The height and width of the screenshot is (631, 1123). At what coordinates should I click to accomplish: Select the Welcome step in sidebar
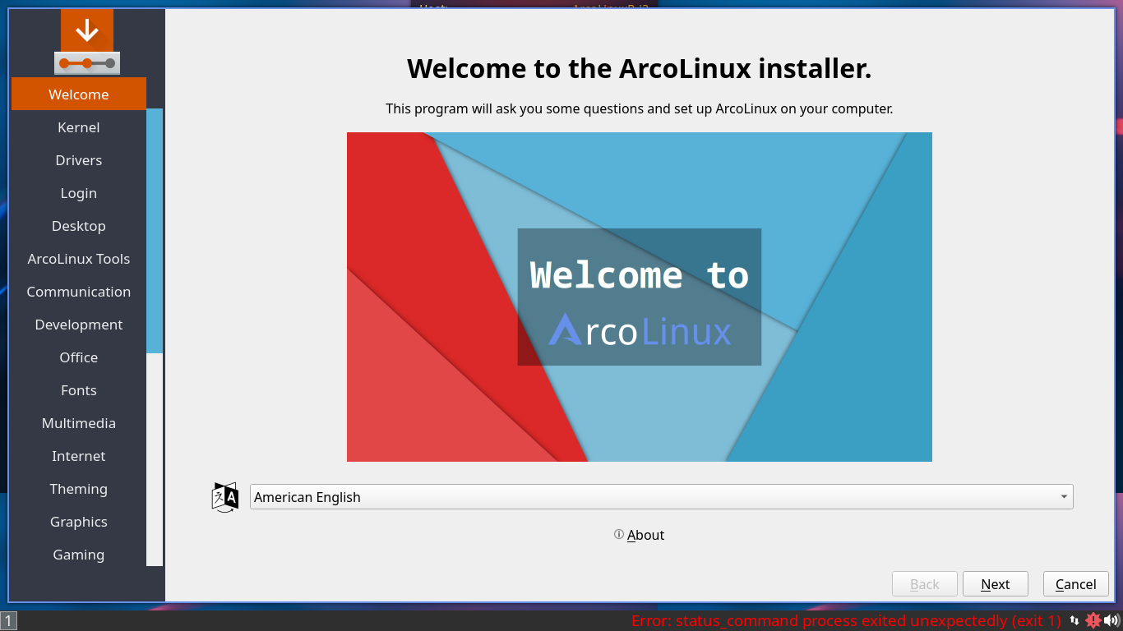79,94
